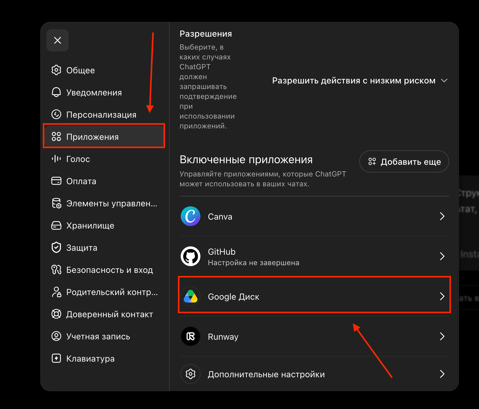Click the Включенные приложения heading
Image resolution: width=479 pixels, height=409 pixels.
pos(246,160)
